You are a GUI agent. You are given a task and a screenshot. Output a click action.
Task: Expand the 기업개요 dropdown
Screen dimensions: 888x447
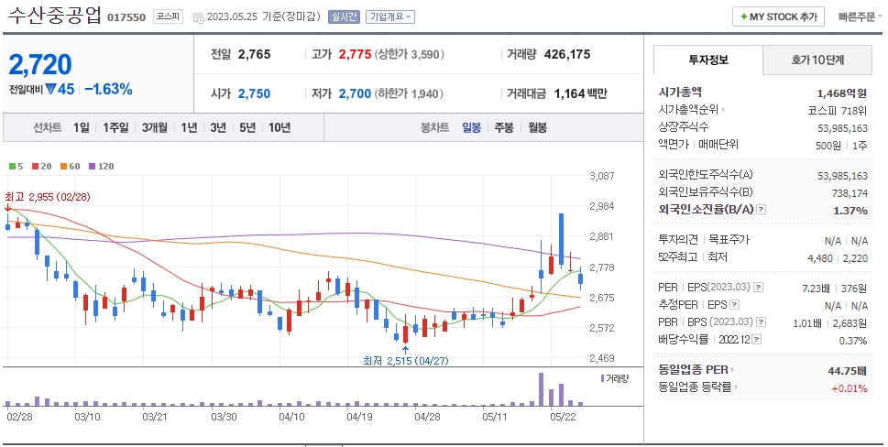click(390, 16)
